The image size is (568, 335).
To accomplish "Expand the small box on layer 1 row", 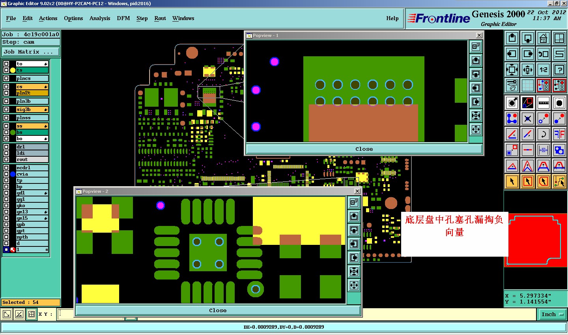I will coord(47,250).
